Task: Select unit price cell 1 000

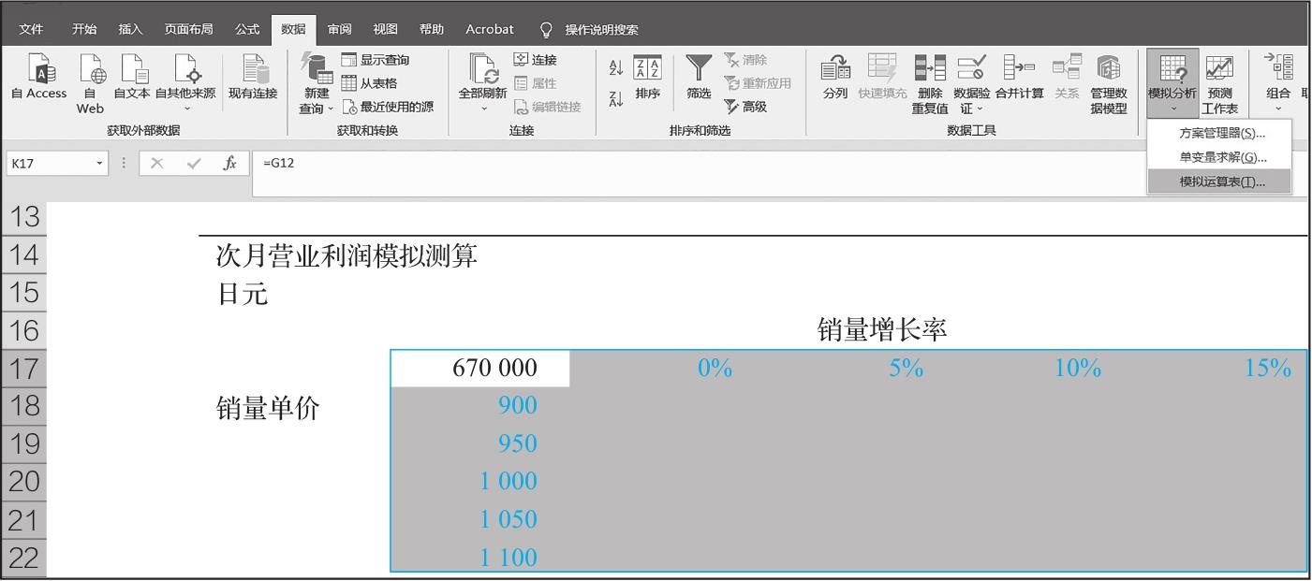Action: 480,481
